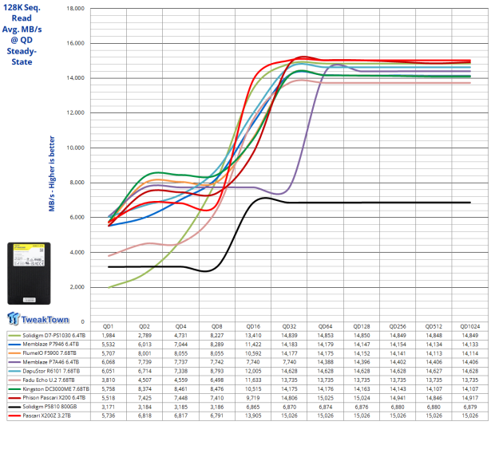Click value 6,865 in Solidigm P5810 row

coord(253,407)
